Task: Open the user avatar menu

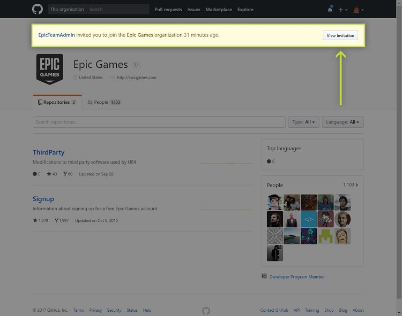Action: (358, 10)
